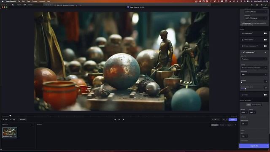
Task: Open the preview view mode dropdown
Action: pyautogui.click(x=224, y=119)
